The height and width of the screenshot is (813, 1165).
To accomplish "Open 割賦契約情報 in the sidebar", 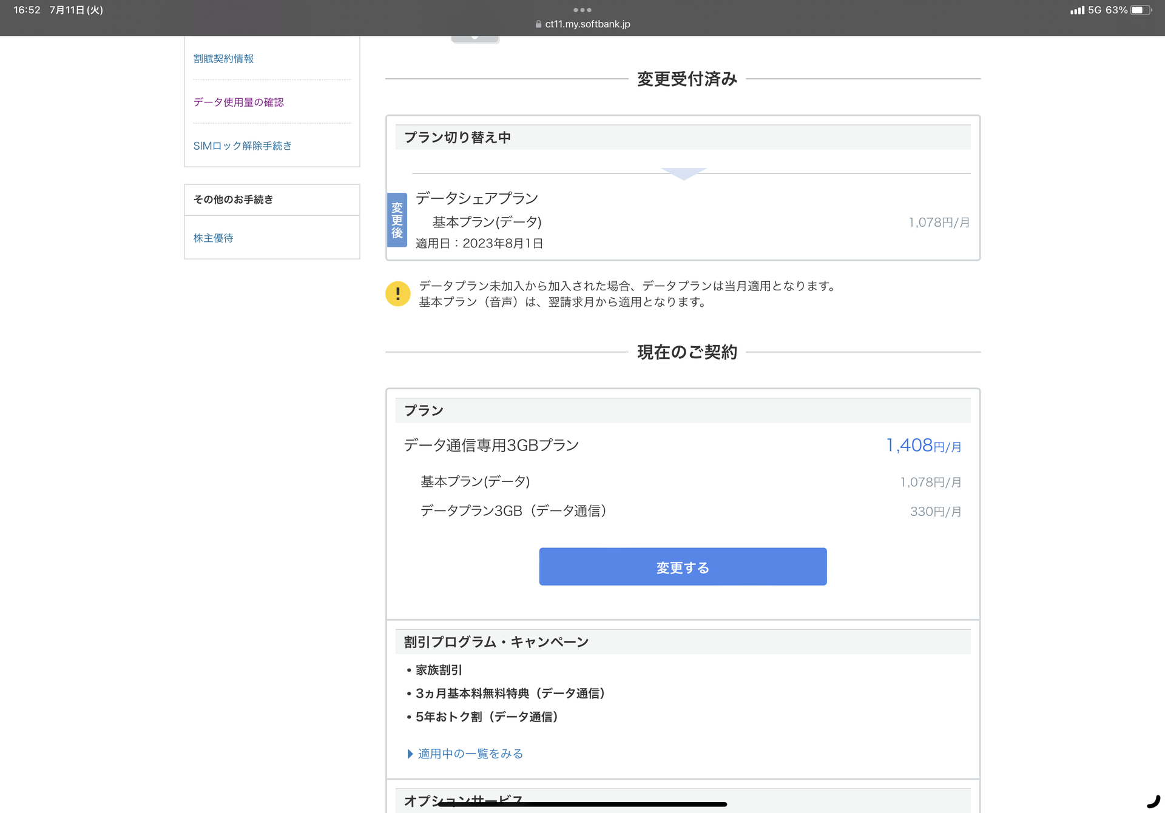I will tap(224, 58).
